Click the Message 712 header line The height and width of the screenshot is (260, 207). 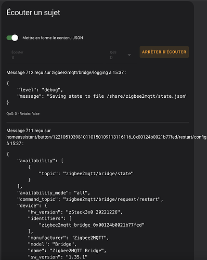(66, 72)
